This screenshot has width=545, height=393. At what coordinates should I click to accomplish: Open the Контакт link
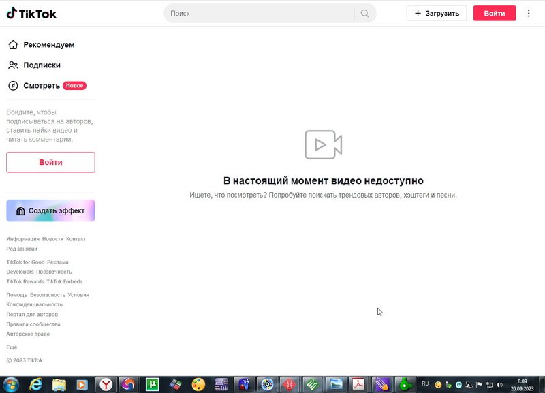76,239
